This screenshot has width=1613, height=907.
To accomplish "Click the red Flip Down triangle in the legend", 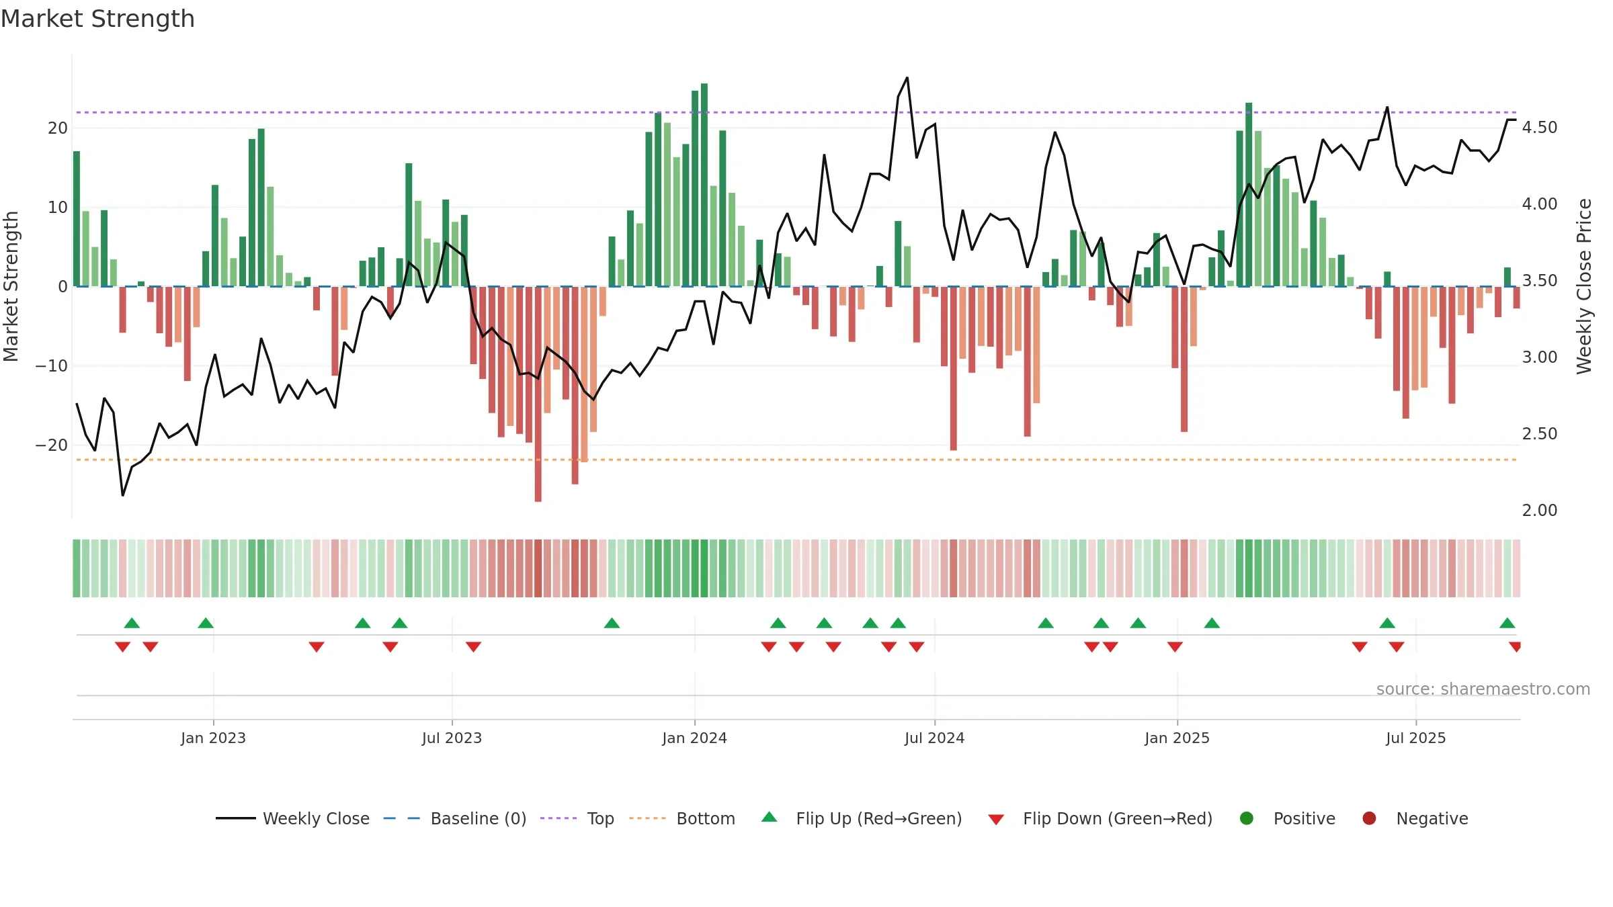I will tap(996, 820).
